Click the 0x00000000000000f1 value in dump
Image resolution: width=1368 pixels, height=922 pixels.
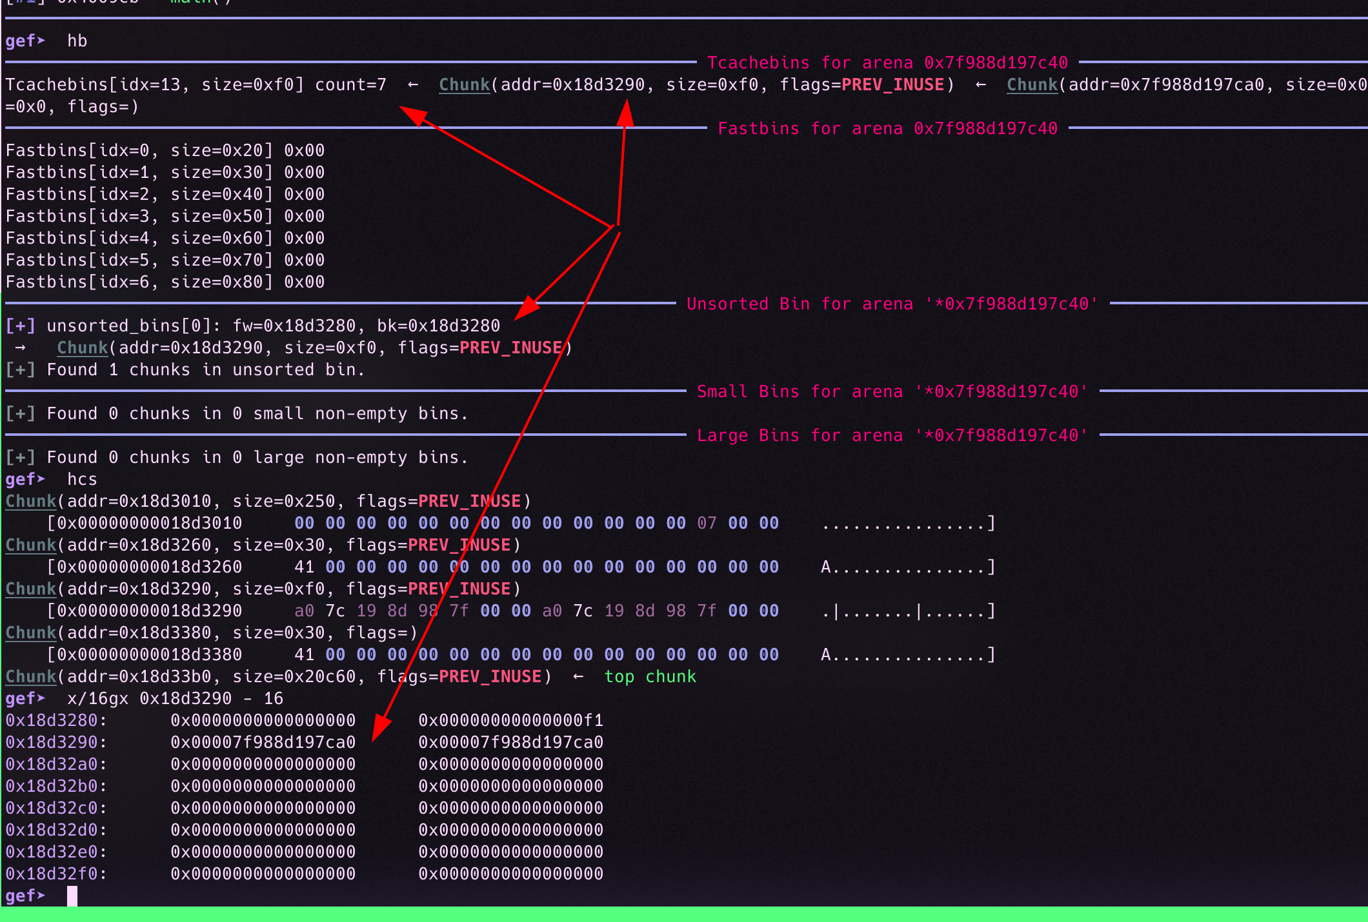click(x=510, y=720)
